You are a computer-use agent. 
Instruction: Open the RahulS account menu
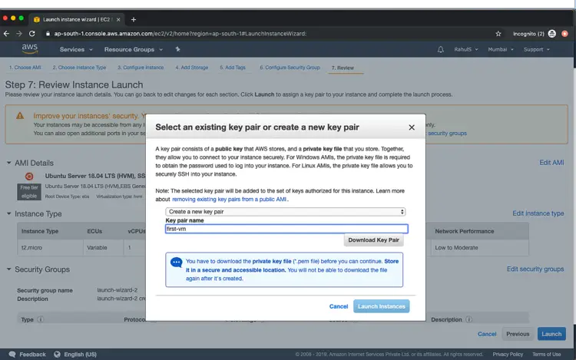coord(466,50)
